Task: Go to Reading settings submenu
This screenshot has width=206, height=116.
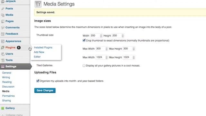Action: click(x=7, y=82)
